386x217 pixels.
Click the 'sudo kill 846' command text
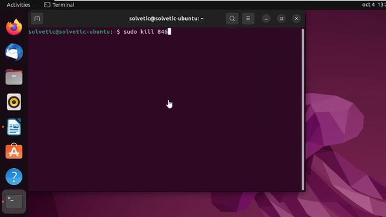click(145, 32)
